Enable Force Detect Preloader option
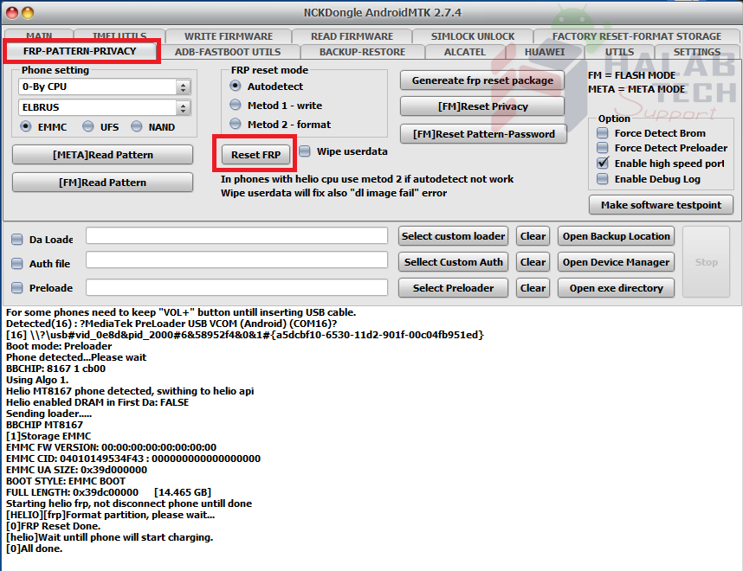This screenshot has width=743, height=571. (x=602, y=148)
